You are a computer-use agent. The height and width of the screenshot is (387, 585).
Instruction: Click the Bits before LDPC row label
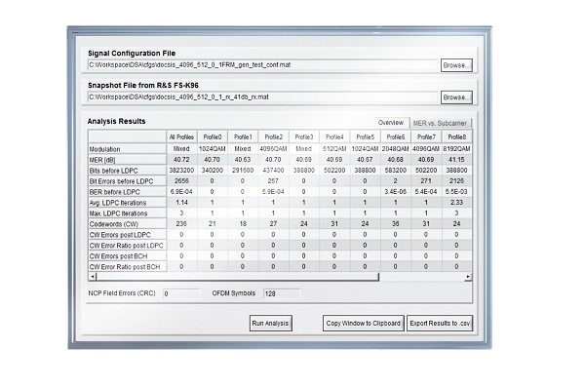tap(127, 171)
